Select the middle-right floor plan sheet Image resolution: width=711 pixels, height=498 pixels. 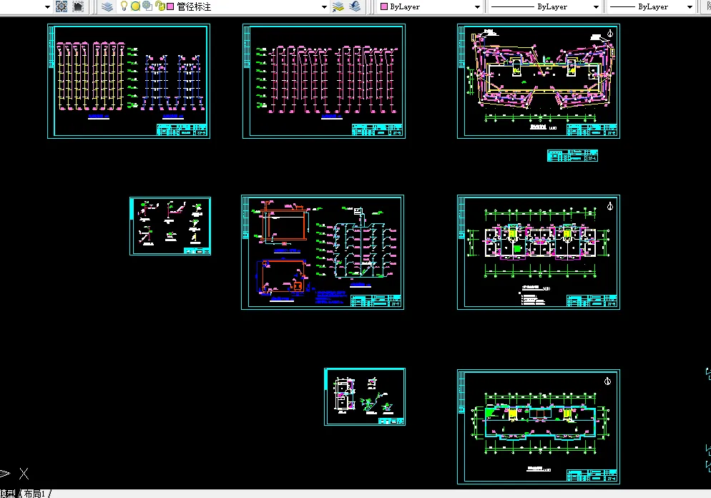click(x=538, y=252)
